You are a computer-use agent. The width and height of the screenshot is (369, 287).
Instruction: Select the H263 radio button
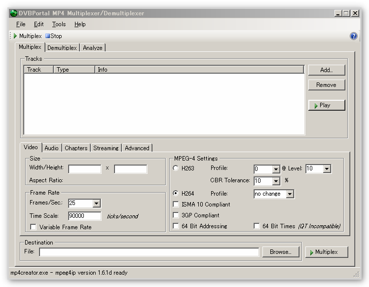pyautogui.click(x=176, y=168)
